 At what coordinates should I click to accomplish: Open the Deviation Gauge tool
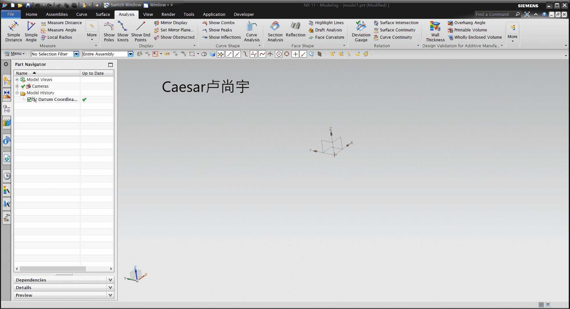click(x=361, y=31)
